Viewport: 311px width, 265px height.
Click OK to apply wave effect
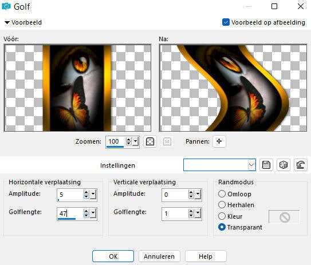click(x=113, y=256)
